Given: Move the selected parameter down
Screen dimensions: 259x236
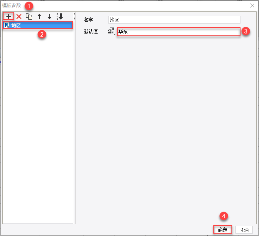Looking at the screenshot, I should [x=49, y=17].
